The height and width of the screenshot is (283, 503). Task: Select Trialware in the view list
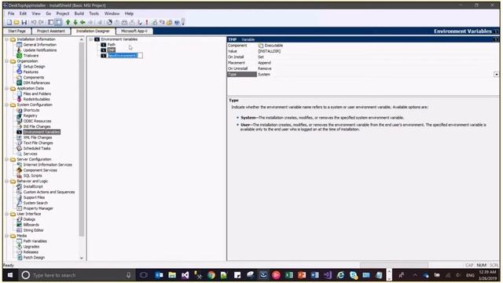coord(31,56)
